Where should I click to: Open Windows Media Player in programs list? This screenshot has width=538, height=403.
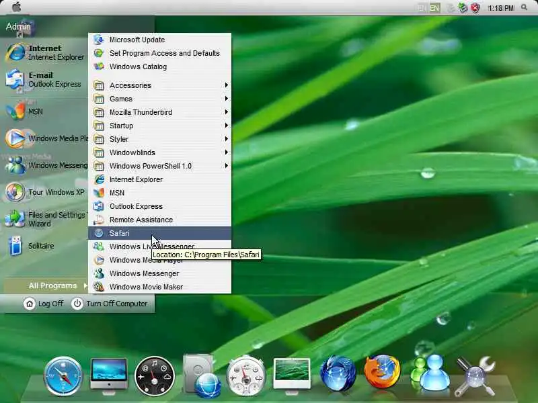tap(160, 260)
